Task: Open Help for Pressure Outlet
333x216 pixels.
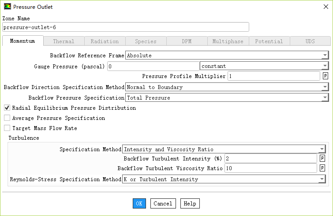Action: click(x=190, y=204)
